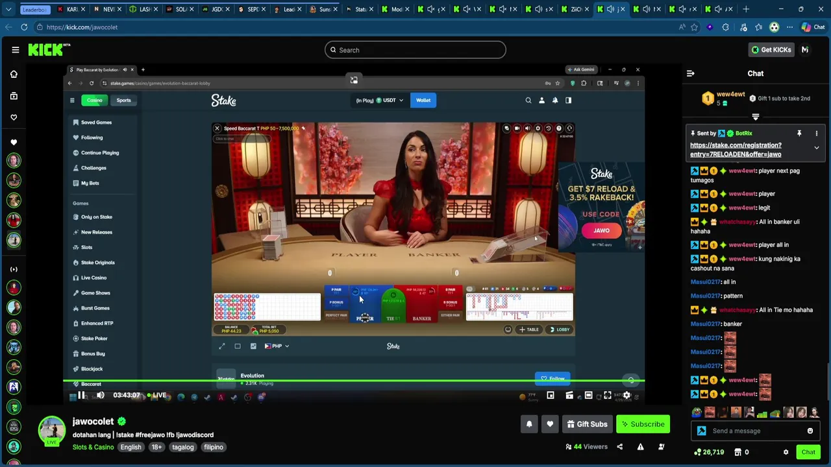Share the stream
The height and width of the screenshot is (467, 831).
(x=619, y=447)
